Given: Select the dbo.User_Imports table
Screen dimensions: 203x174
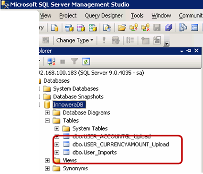Looking at the screenshot, I should 95,153.
